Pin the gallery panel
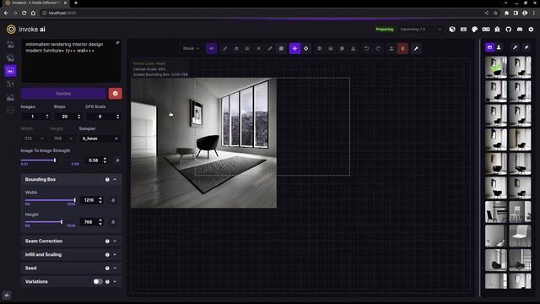Image resolution: width=540 pixels, height=304 pixels. pos(526,47)
